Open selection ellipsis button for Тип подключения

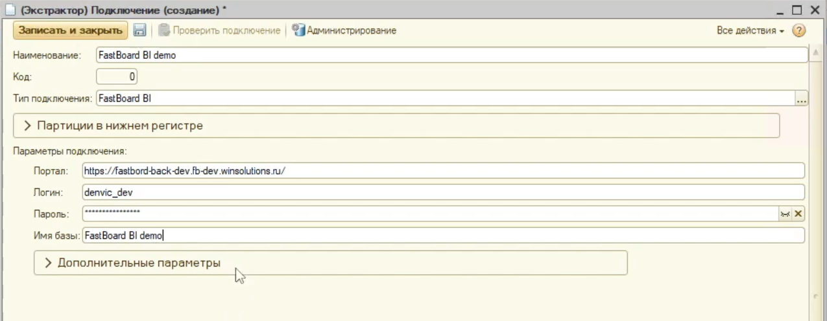[802, 99]
